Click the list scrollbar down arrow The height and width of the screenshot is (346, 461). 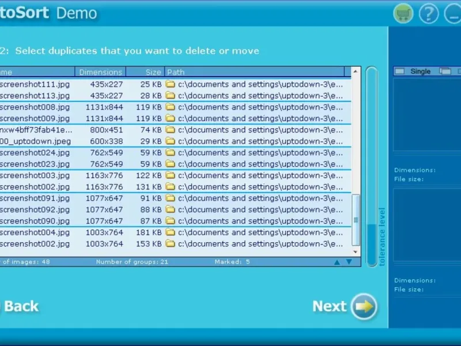(356, 252)
